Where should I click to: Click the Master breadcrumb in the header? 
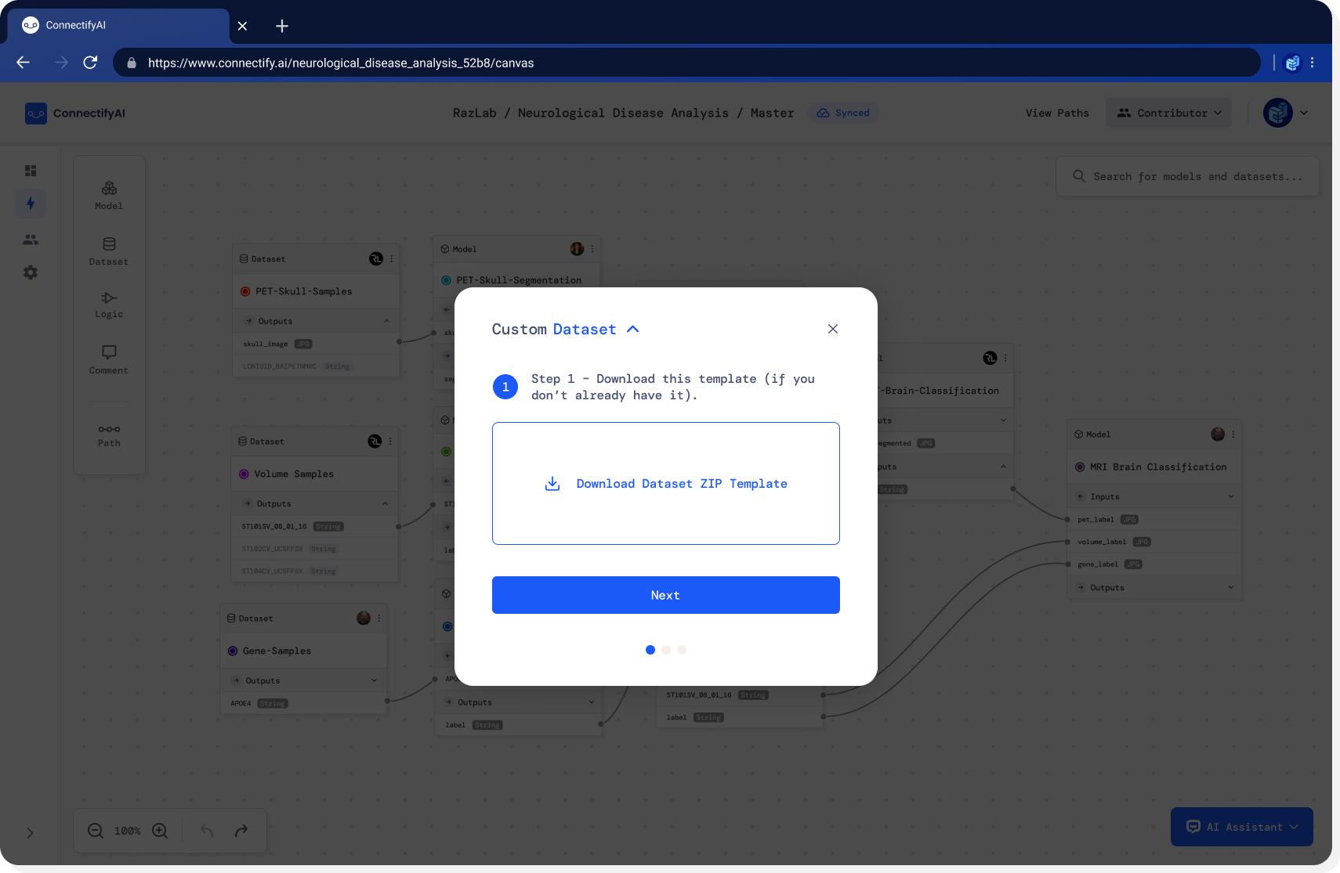(x=772, y=113)
